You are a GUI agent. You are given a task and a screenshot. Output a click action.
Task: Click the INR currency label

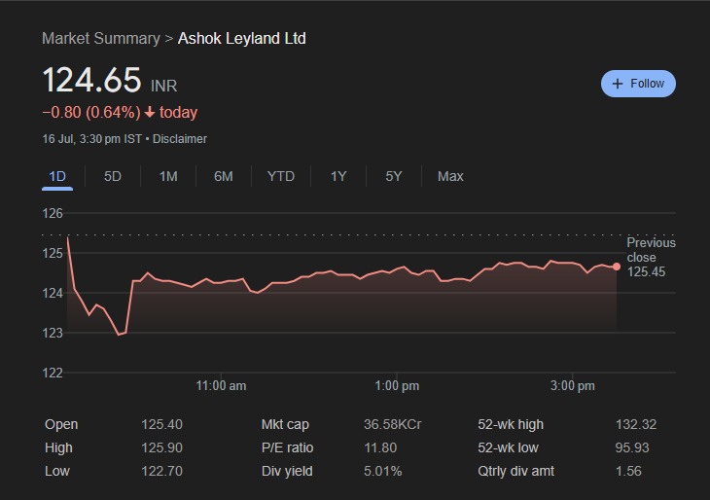coord(164,86)
